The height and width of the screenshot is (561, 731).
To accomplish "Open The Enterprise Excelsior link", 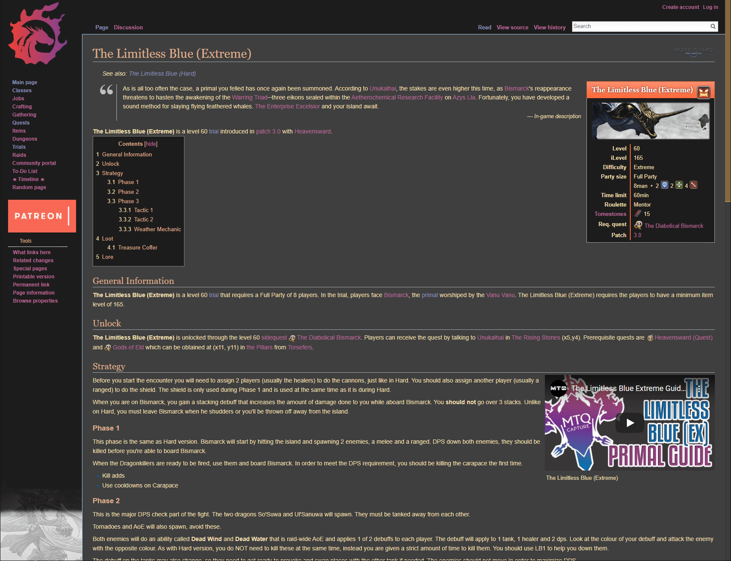I will pos(287,107).
